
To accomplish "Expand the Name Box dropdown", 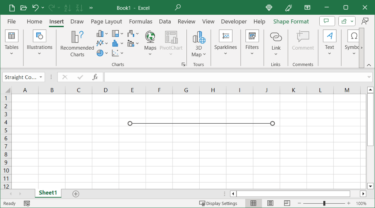I will click(41, 77).
